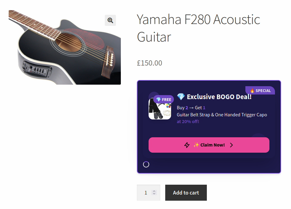Screen dimensions: 291x209
Task: Click the fire icon in SPECIAL badge
Action: coord(252,90)
